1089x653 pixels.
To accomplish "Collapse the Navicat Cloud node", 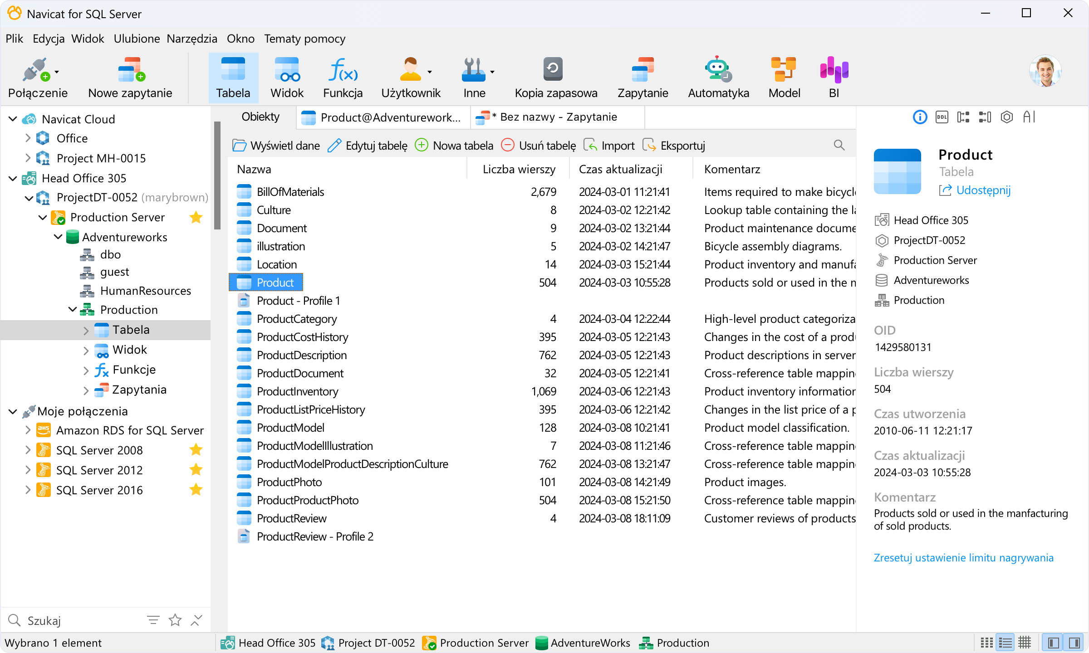I will point(13,119).
